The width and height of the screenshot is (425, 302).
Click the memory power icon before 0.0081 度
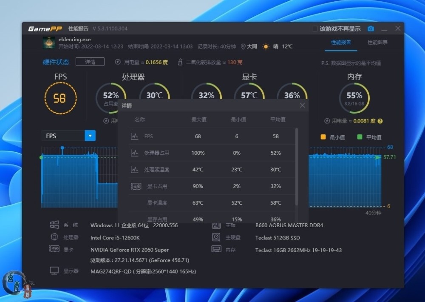pos(327,121)
